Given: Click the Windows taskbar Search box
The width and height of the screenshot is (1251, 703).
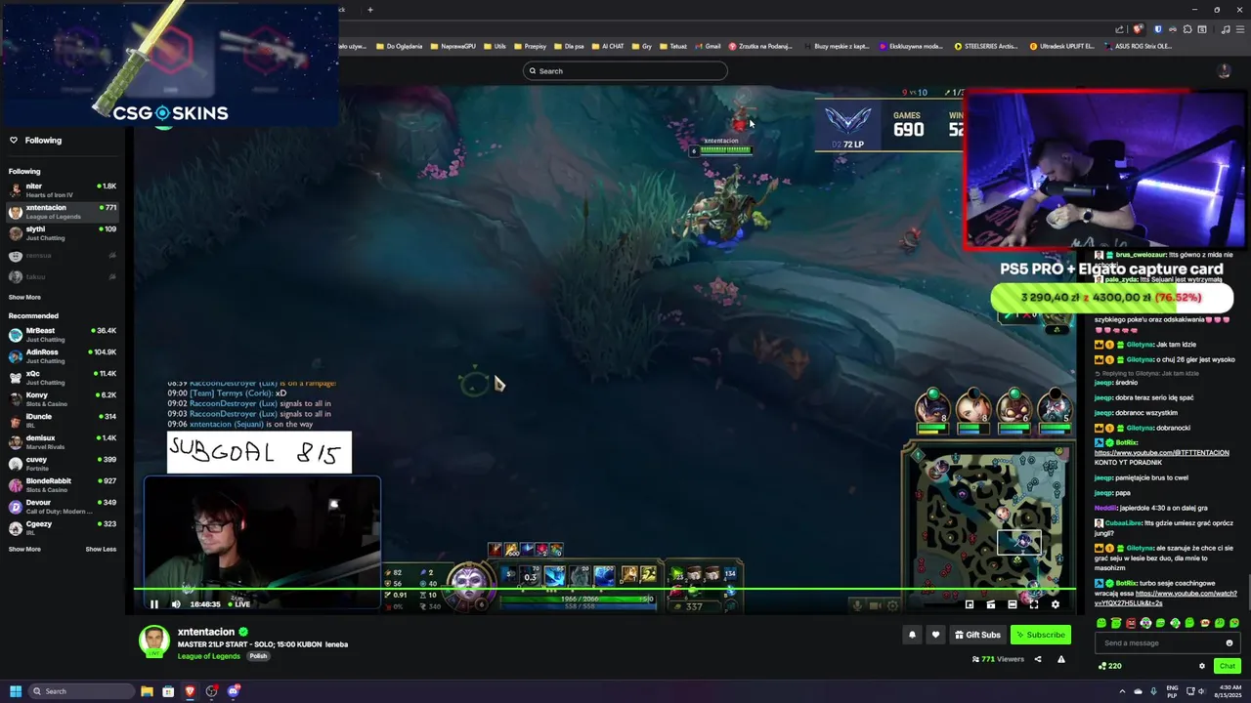Looking at the screenshot, I should [x=81, y=691].
